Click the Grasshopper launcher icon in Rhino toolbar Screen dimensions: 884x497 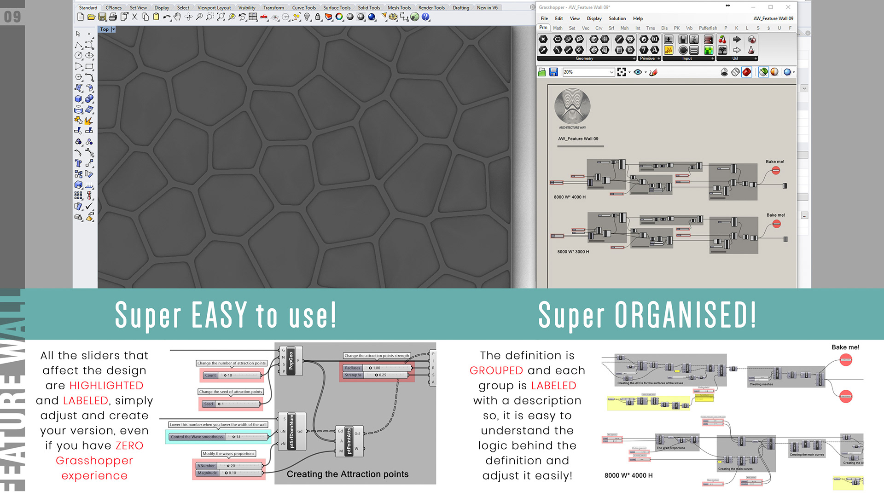[x=415, y=17]
